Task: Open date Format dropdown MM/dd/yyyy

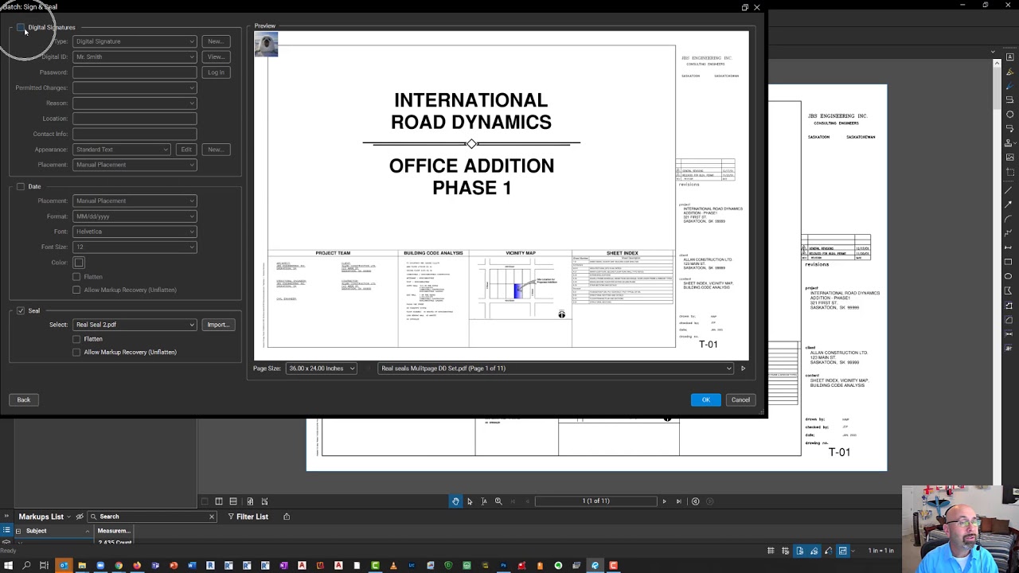Action: (x=135, y=216)
